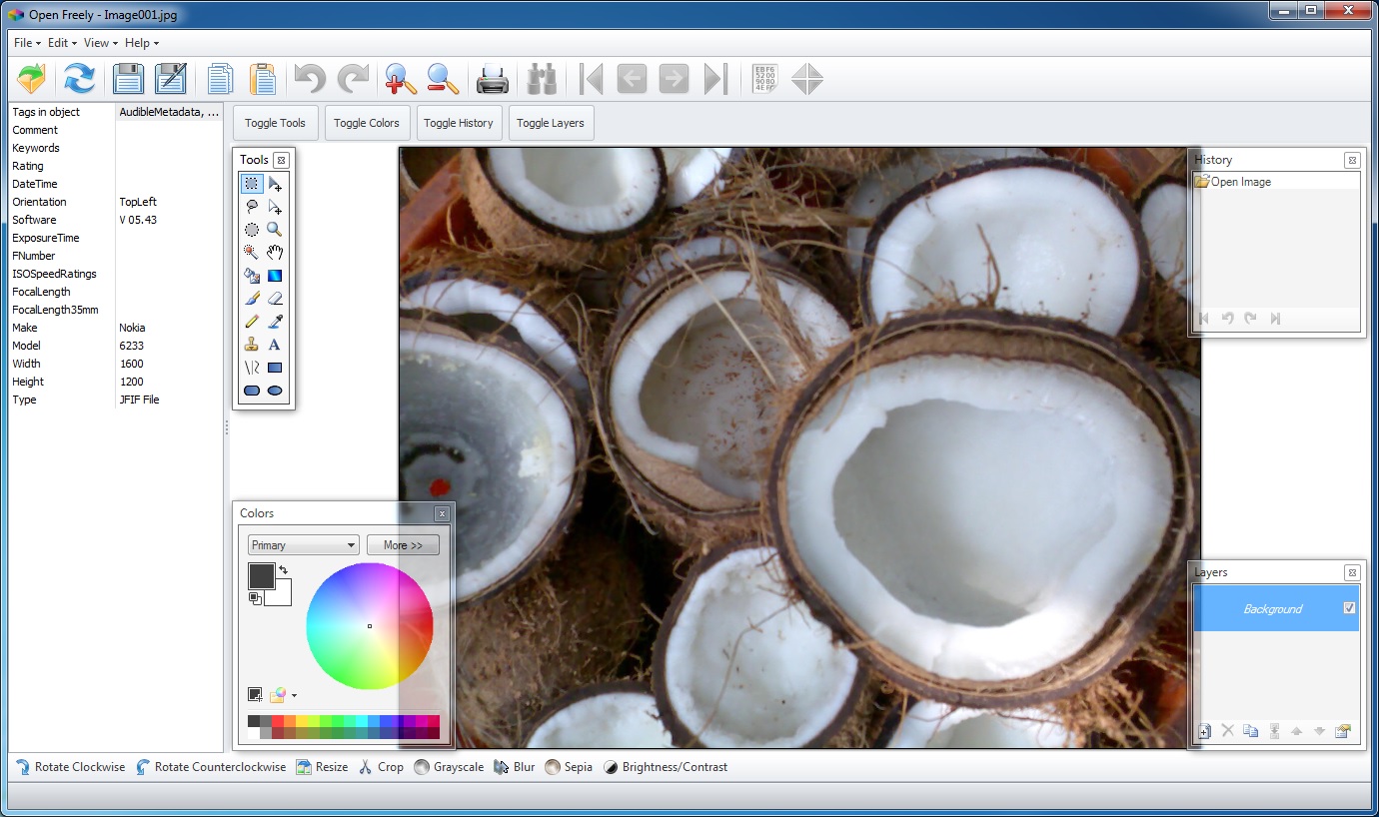Screen dimensions: 1379x817
Task: Select the Eraser tool
Action: point(275,299)
